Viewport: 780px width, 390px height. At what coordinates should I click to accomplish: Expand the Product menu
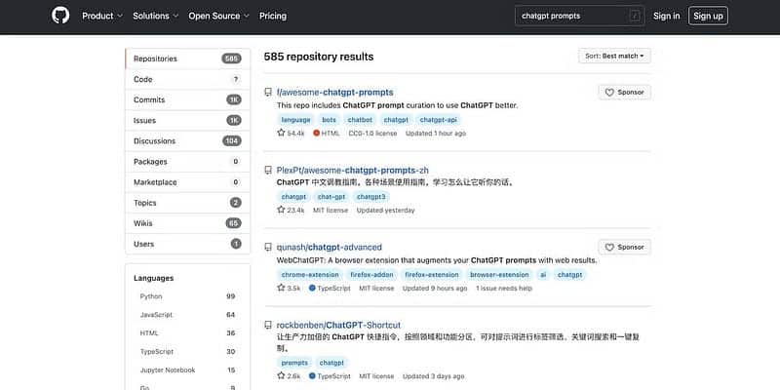[x=102, y=16]
